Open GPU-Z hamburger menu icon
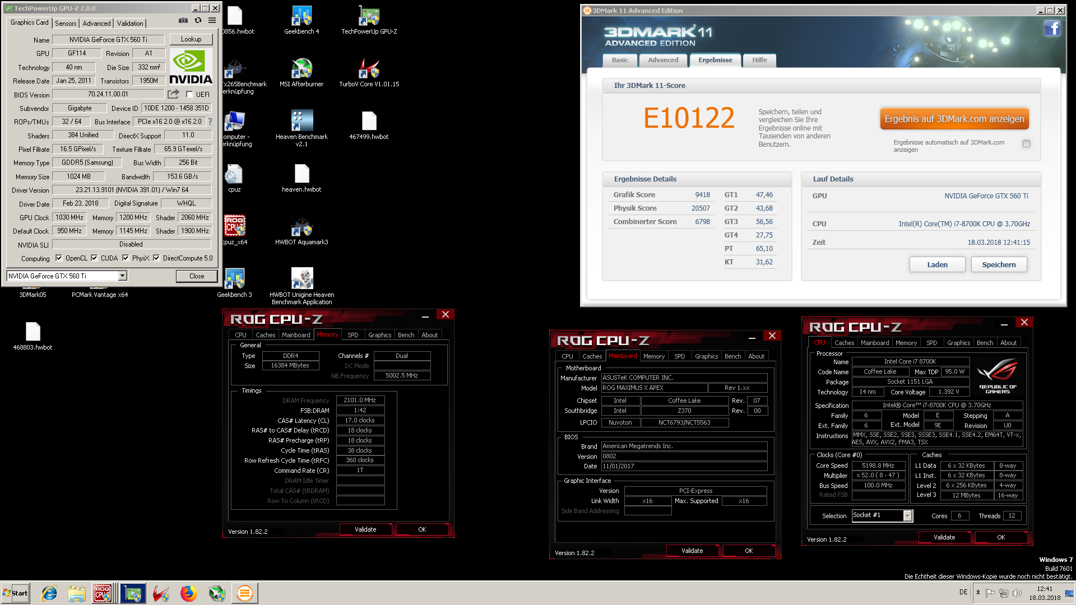Viewport: 1076px width, 605px height. [x=212, y=21]
